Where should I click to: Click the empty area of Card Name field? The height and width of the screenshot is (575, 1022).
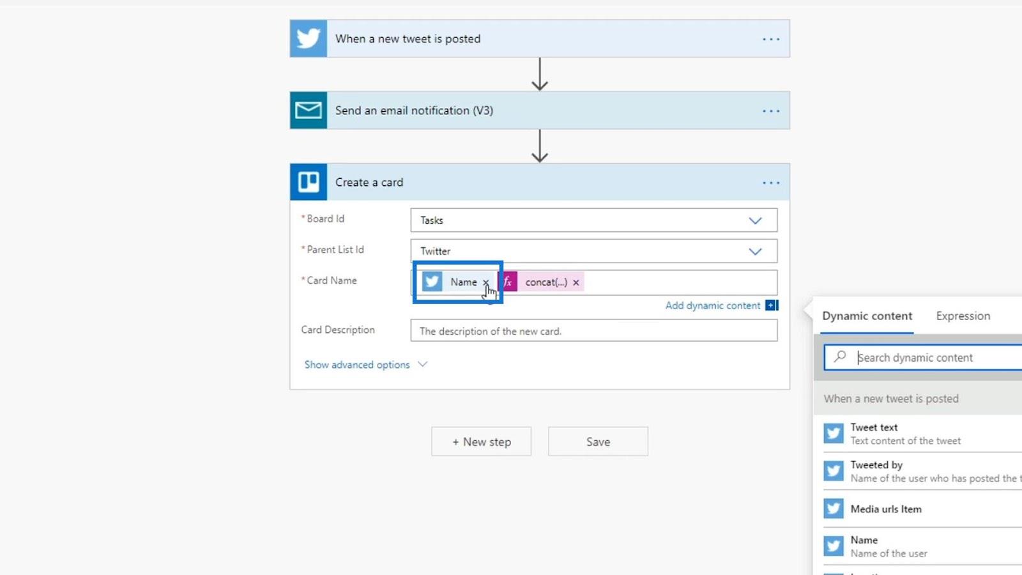tap(680, 282)
